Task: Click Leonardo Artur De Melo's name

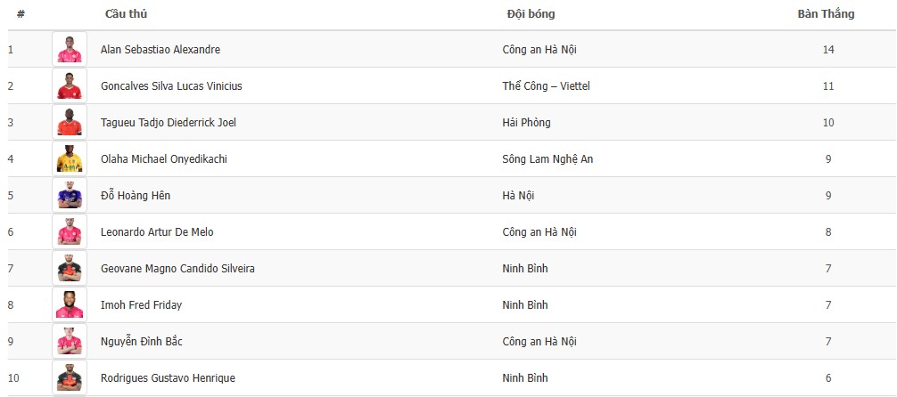Action: coord(157,232)
